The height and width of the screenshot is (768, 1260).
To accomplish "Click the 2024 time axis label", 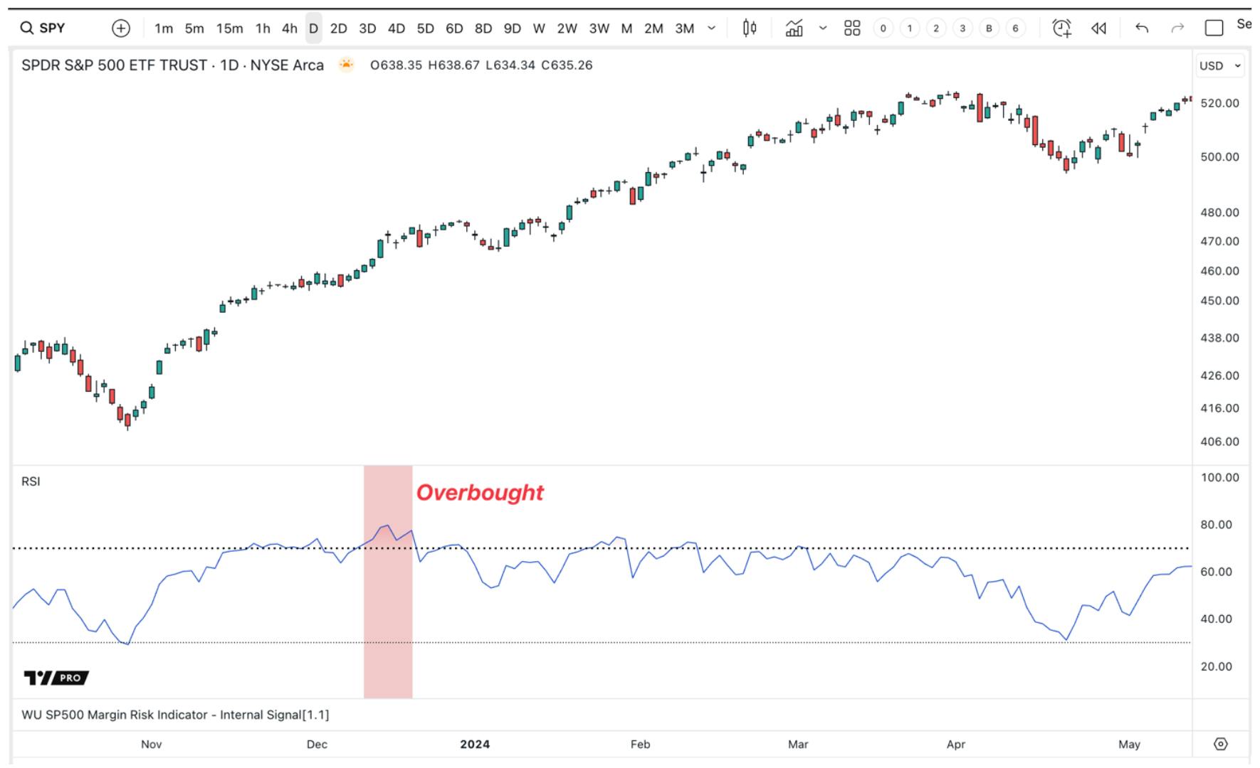I will point(475,745).
